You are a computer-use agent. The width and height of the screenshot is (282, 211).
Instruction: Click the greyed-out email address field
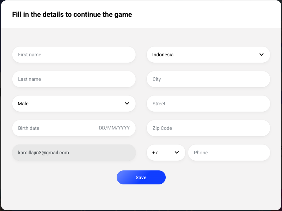(x=74, y=153)
